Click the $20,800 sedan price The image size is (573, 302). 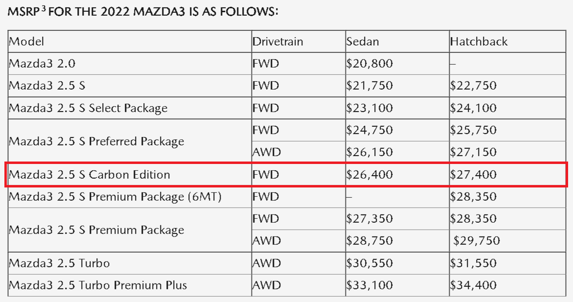[369, 64]
